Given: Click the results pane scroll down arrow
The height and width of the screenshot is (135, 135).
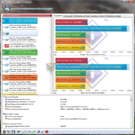Looking at the screenshot, I should [131, 127].
